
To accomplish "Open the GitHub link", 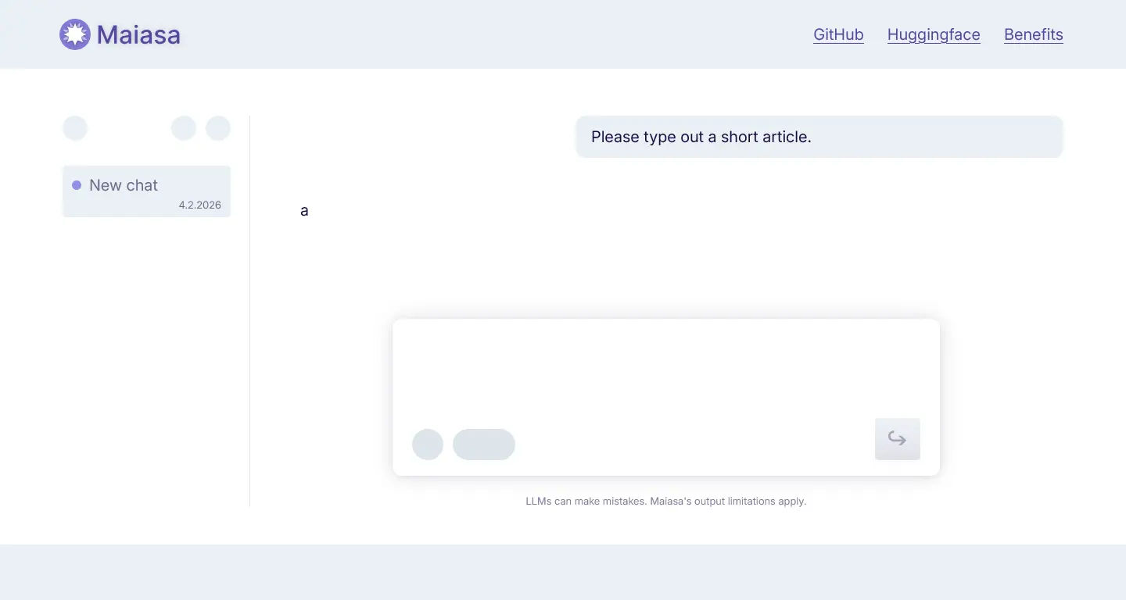I will pos(838,34).
